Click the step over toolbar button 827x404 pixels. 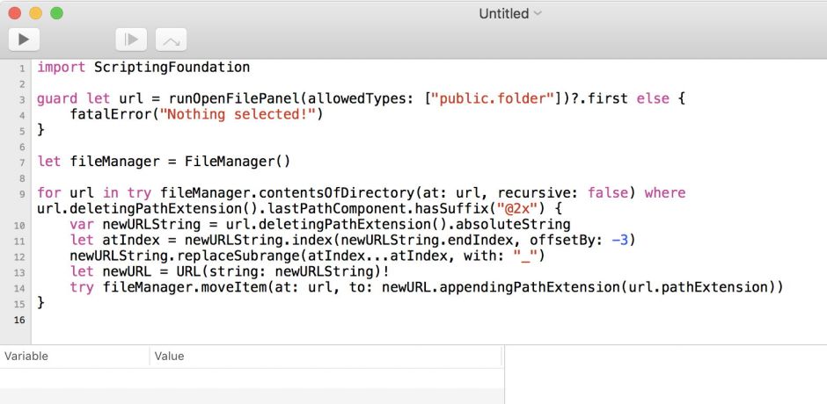point(171,39)
